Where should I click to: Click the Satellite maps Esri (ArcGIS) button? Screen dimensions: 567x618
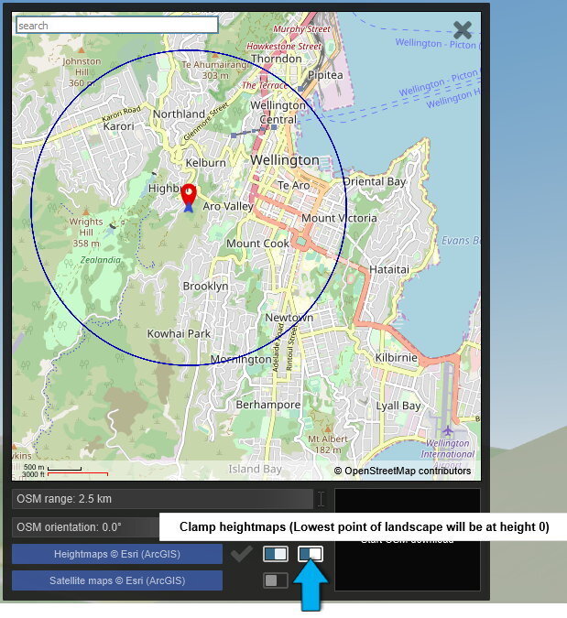coord(117,580)
